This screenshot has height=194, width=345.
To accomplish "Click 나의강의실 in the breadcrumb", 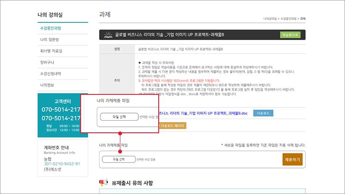I will click(271, 19).
